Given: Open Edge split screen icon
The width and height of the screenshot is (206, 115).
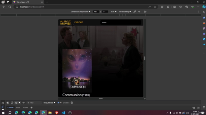Looking at the screenshot, I should 174,7.
